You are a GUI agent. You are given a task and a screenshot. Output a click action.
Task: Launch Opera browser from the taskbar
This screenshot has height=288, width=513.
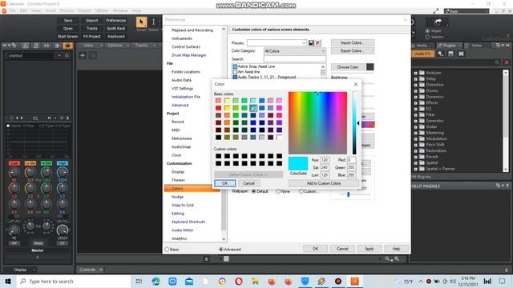(x=239, y=281)
